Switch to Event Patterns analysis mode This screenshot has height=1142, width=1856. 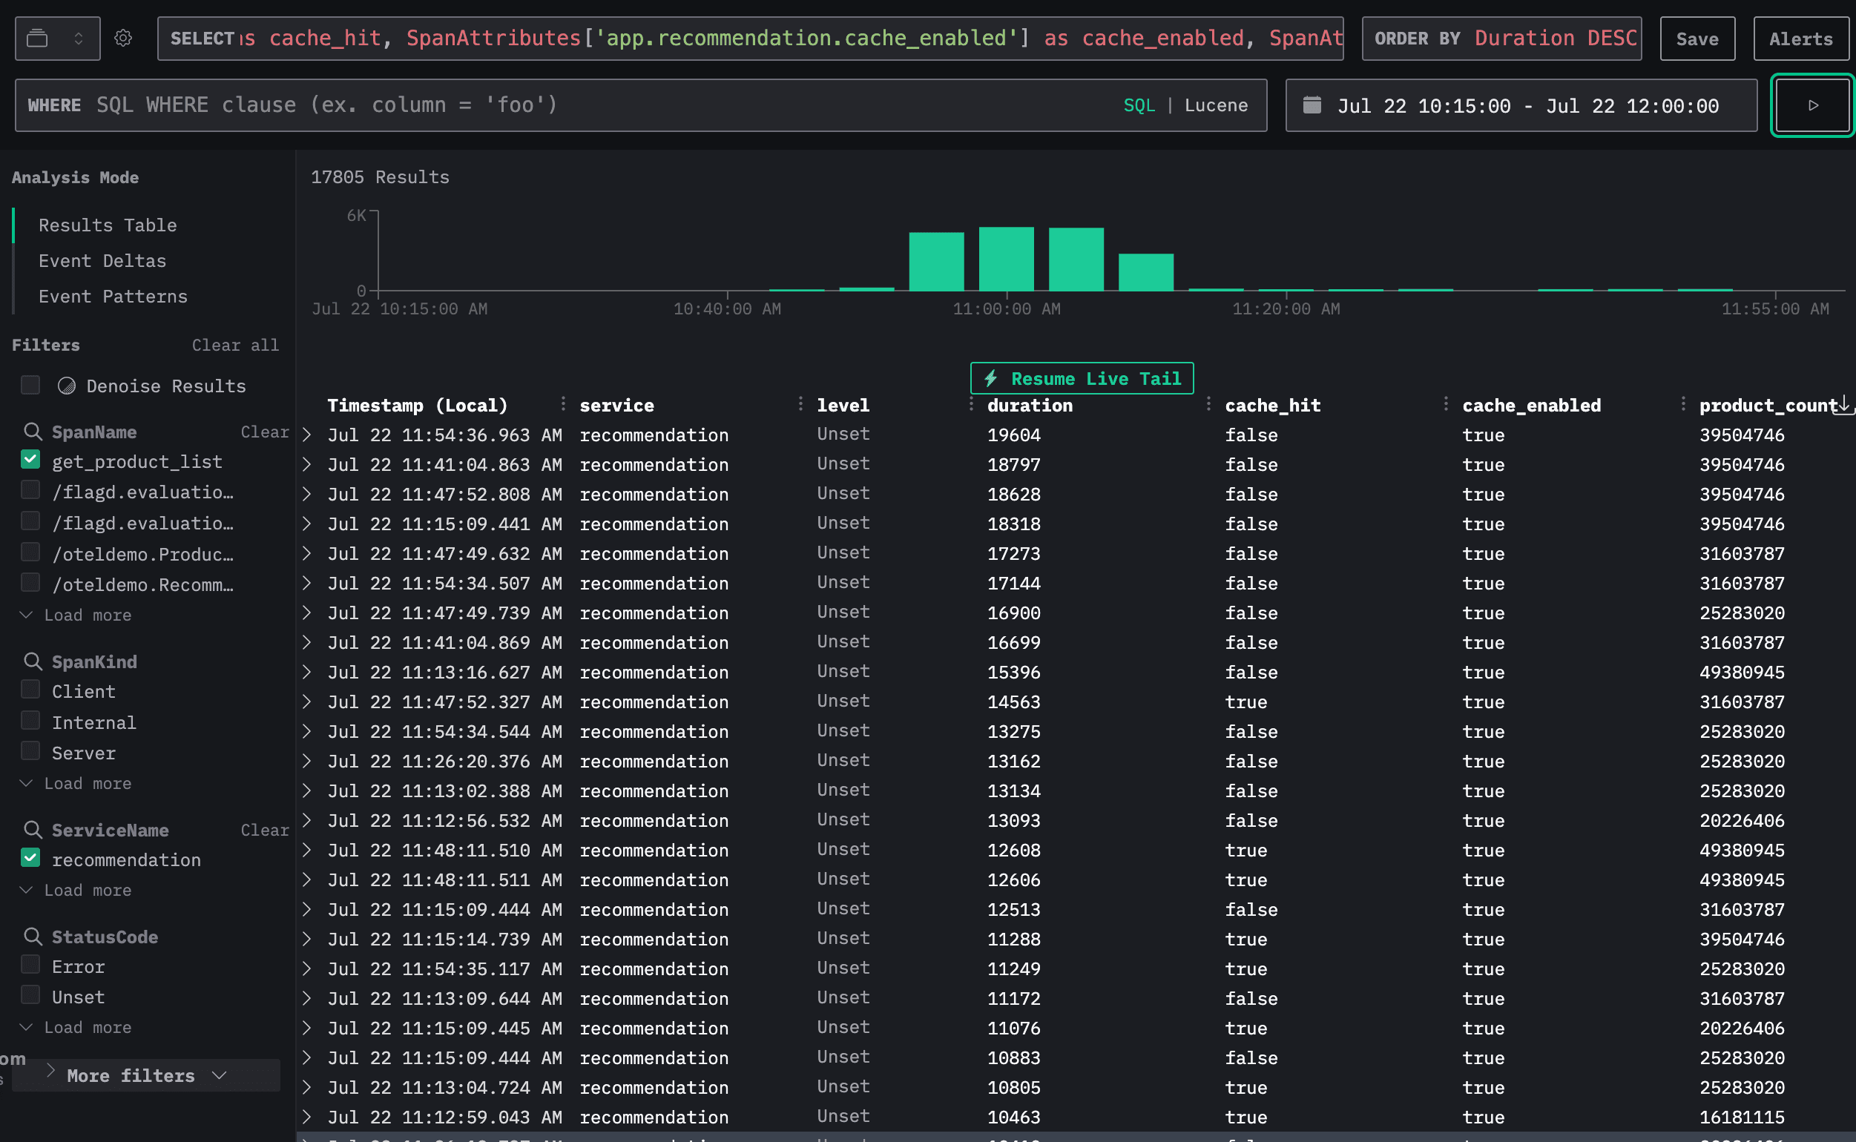pos(113,296)
